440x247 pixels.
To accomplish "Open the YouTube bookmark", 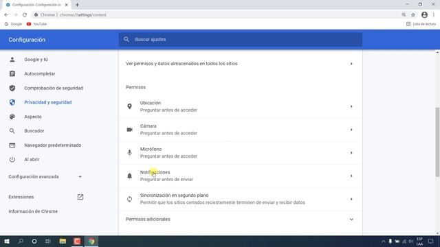I will tap(36, 24).
